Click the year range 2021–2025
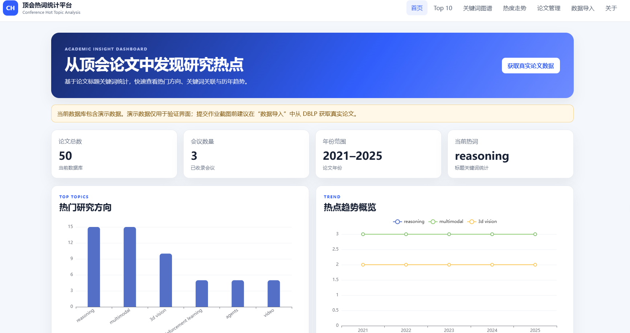 click(353, 156)
